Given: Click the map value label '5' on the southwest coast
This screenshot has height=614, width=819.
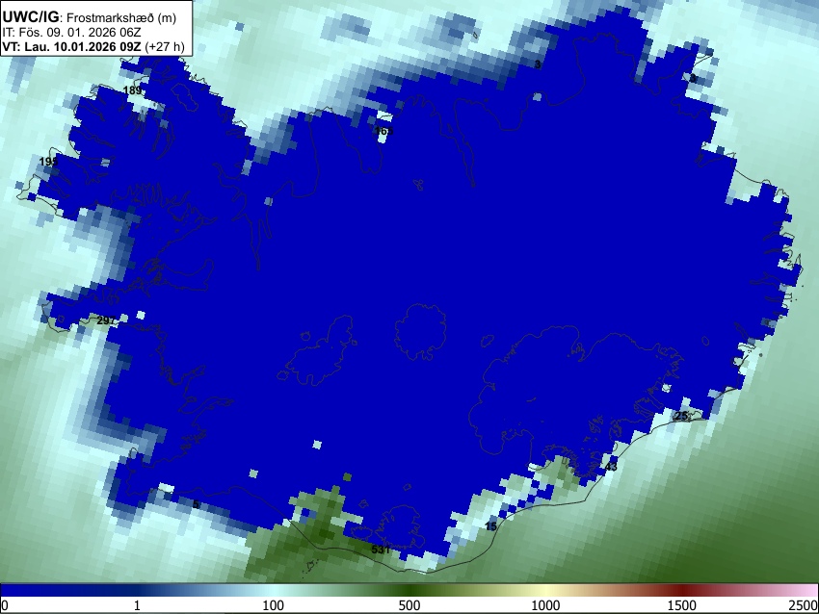Looking at the screenshot, I should 196,504.
